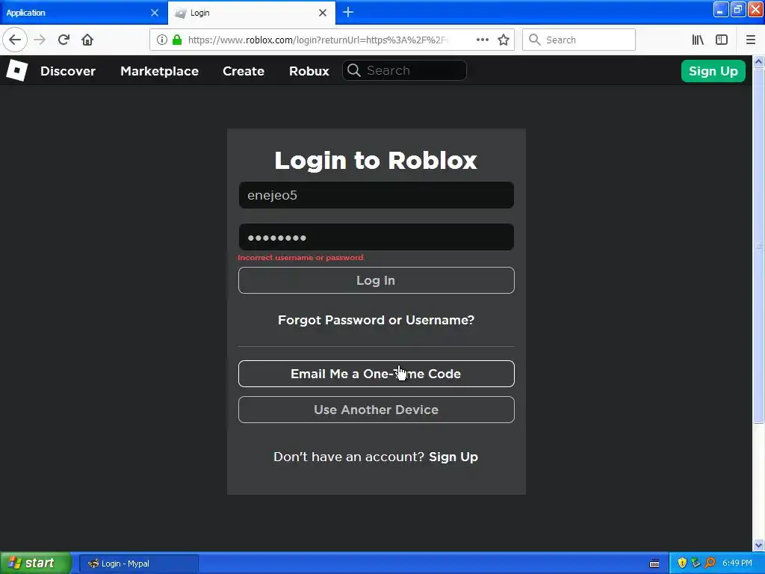Focus the username field containing enejeo5
Image resolution: width=765 pixels, height=574 pixels.
pos(377,195)
